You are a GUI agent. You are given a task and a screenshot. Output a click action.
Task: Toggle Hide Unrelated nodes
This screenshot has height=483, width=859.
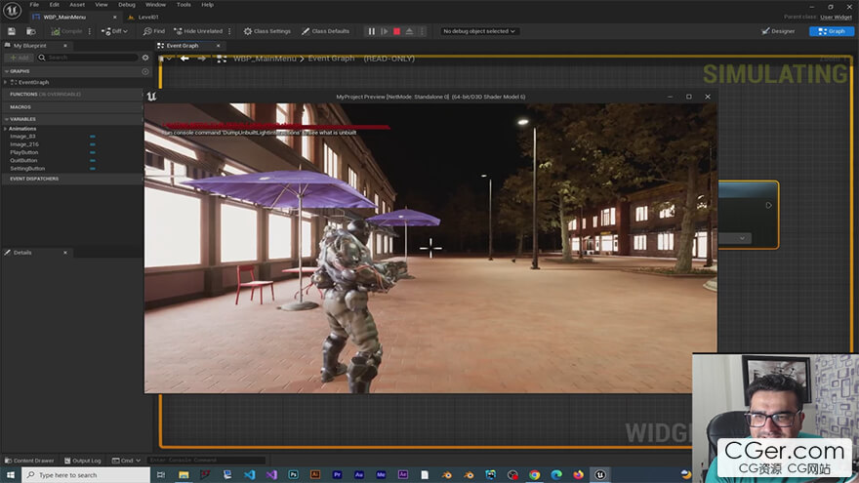(x=198, y=31)
